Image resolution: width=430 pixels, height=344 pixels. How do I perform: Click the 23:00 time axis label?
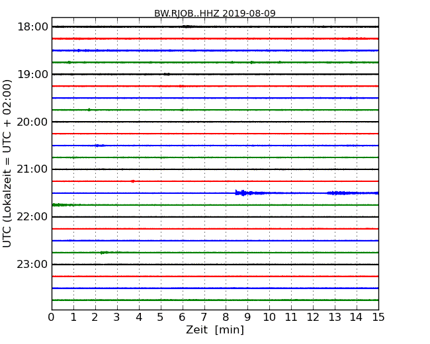coord(32,264)
